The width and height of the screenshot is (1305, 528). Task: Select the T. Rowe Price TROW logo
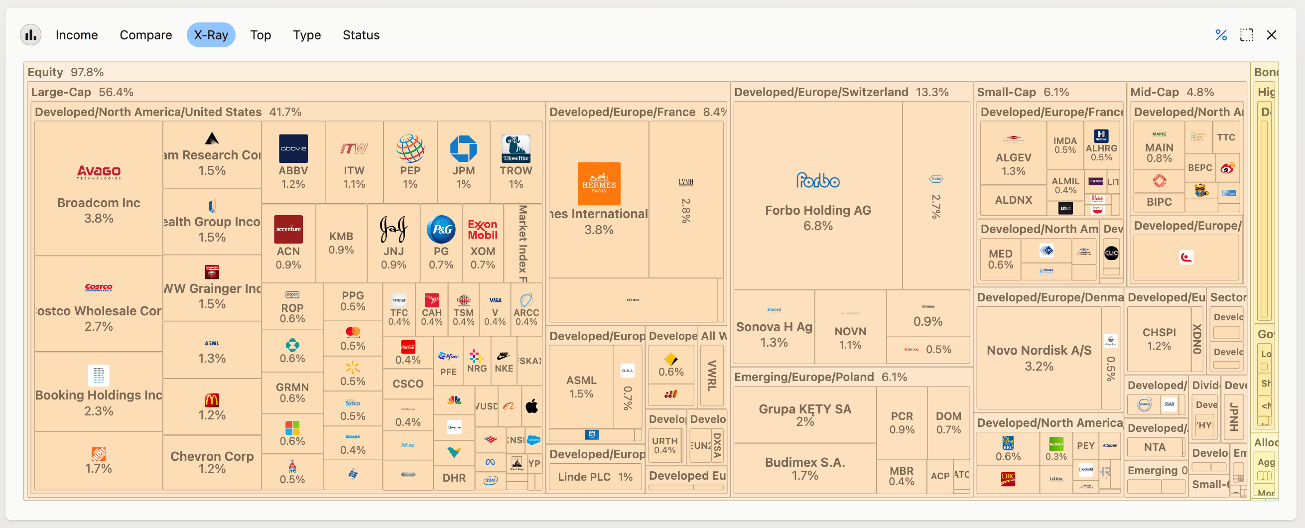click(x=516, y=148)
